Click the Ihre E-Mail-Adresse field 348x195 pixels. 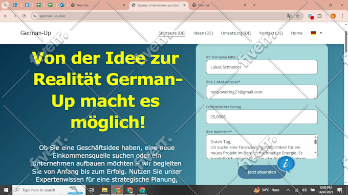pyautogui.click(x=262, y=92)
